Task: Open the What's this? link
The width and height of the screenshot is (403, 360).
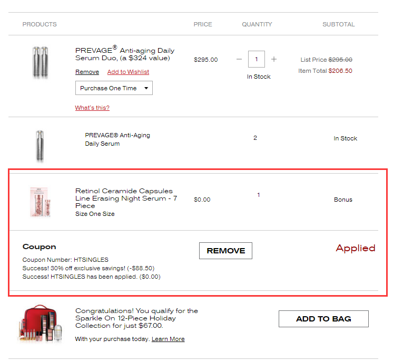Action: pyautogui.click(x=92, y=108)
